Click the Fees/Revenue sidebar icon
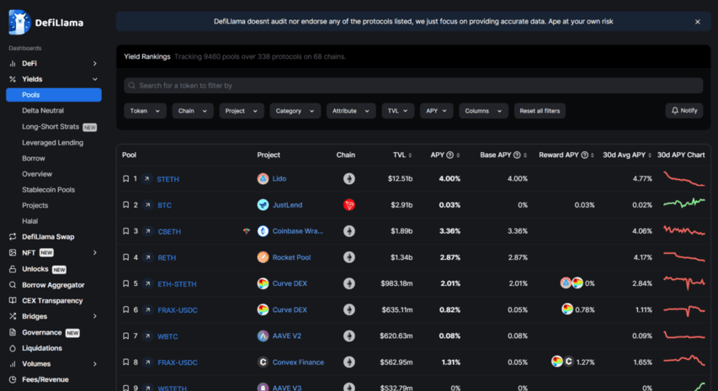This screenshot has height=391, width=718. pyautogui.click(x=13, y=379)
